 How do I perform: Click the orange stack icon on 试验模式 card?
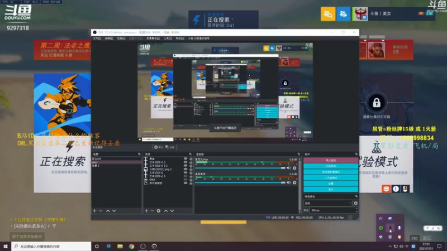tap(386, 189)
